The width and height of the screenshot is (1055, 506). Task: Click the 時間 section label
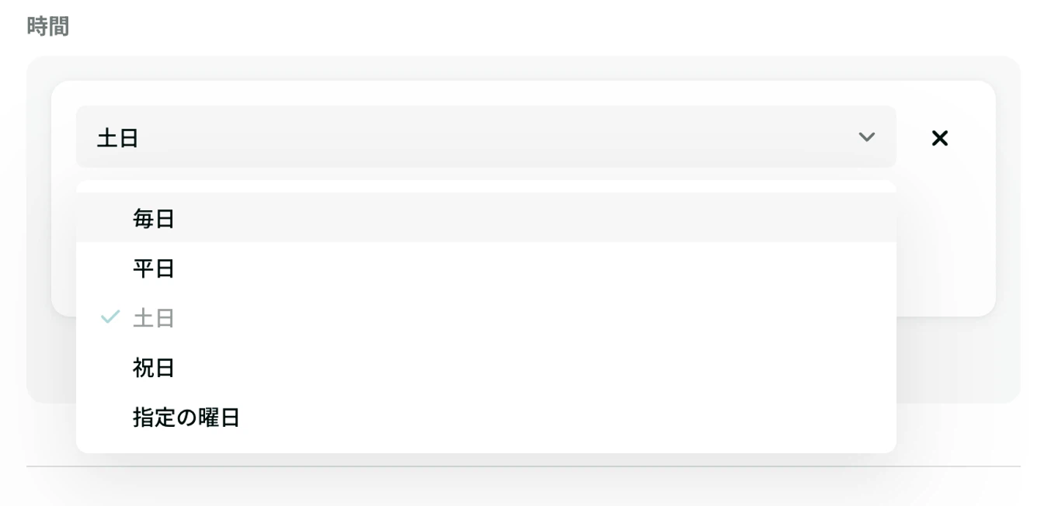(x=48, y=27)
